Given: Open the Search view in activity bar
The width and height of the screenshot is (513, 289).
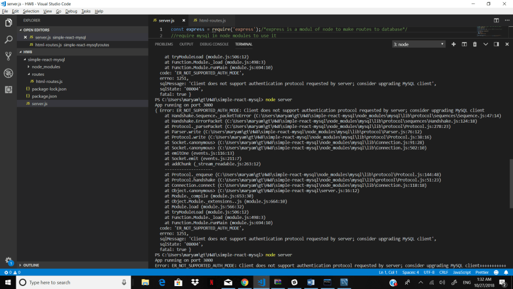Looking at the screenshot, I should point(9,40).
